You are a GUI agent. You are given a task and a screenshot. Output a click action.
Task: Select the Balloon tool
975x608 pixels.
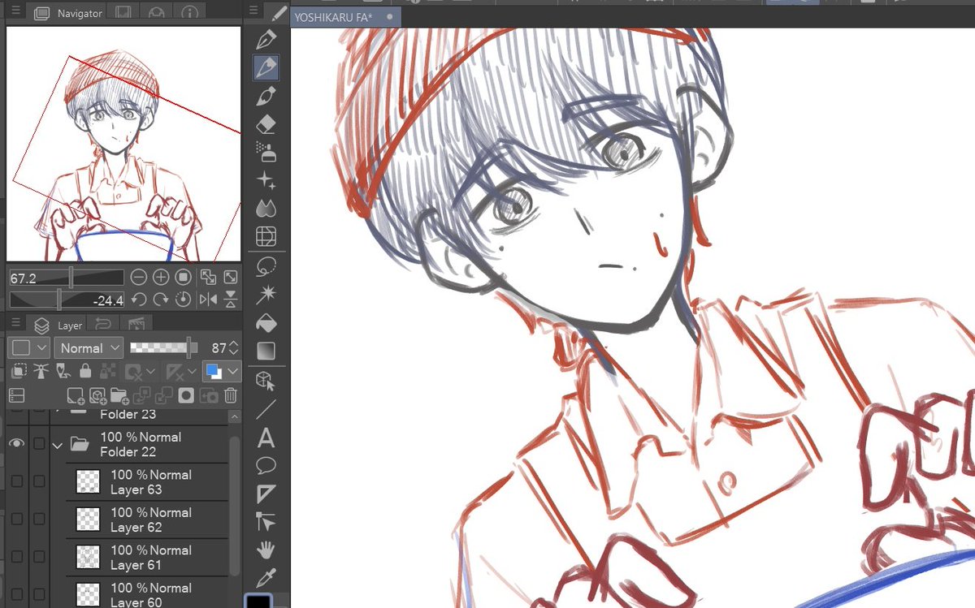pos(266,466)
